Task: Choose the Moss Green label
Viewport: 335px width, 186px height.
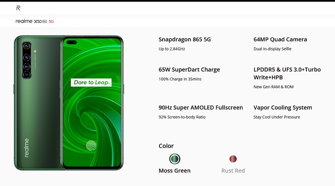Action: (x=175, y=171)
